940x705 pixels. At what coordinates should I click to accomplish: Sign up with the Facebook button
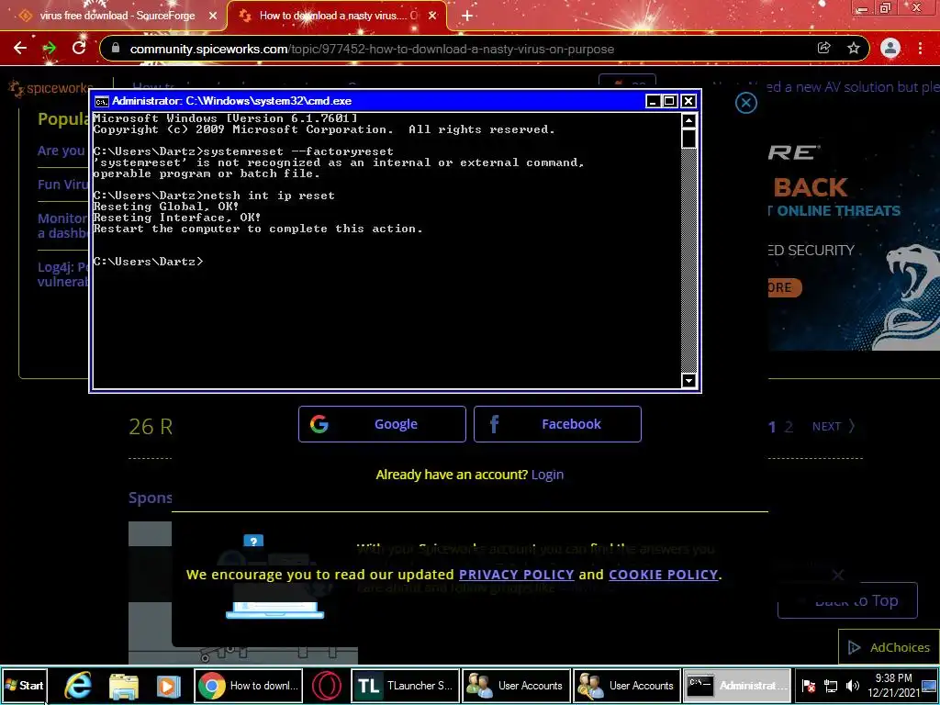click(x=557, y=424)
